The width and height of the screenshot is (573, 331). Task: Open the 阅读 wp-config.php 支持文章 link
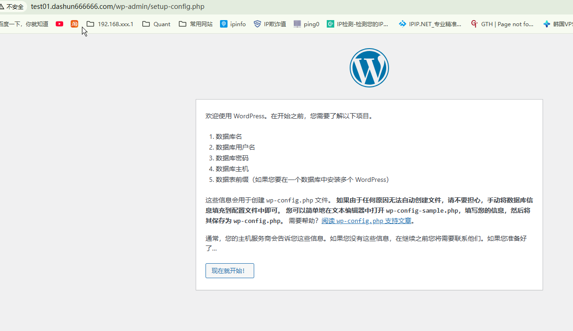367,221
